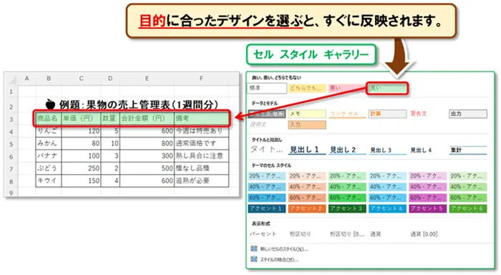Click the select-all corner of the sheet
The height and width of the screenshot is (275, 501).
[x=11, y=79]
